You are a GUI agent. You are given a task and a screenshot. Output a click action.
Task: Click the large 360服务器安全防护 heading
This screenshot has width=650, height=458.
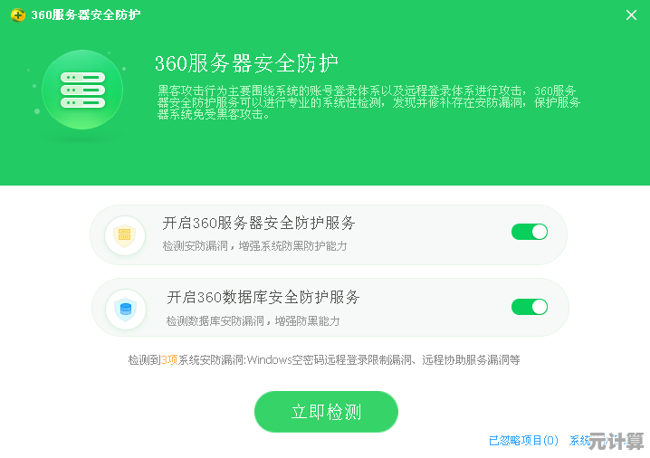[246, 63]
